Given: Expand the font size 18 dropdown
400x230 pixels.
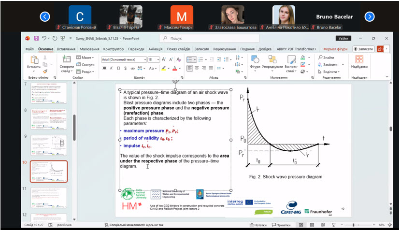Looking at the screenshot, I should coord(157,59).
